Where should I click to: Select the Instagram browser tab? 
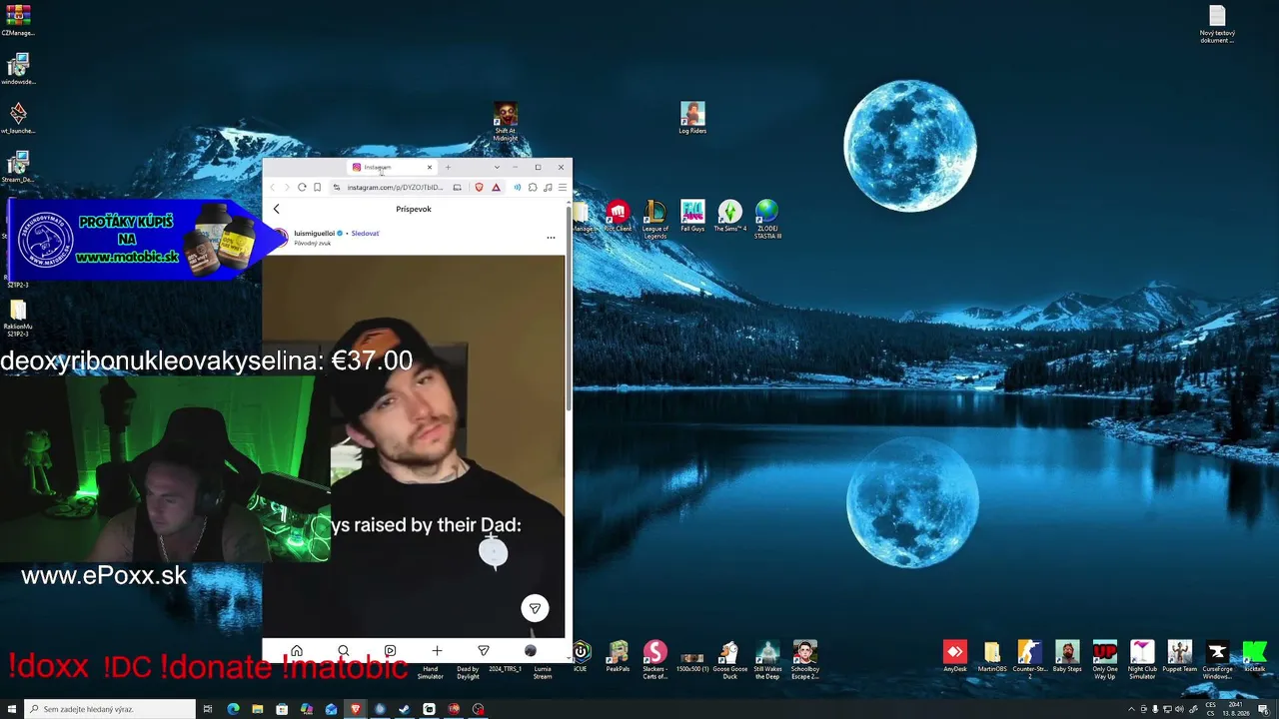pos(391,167)
